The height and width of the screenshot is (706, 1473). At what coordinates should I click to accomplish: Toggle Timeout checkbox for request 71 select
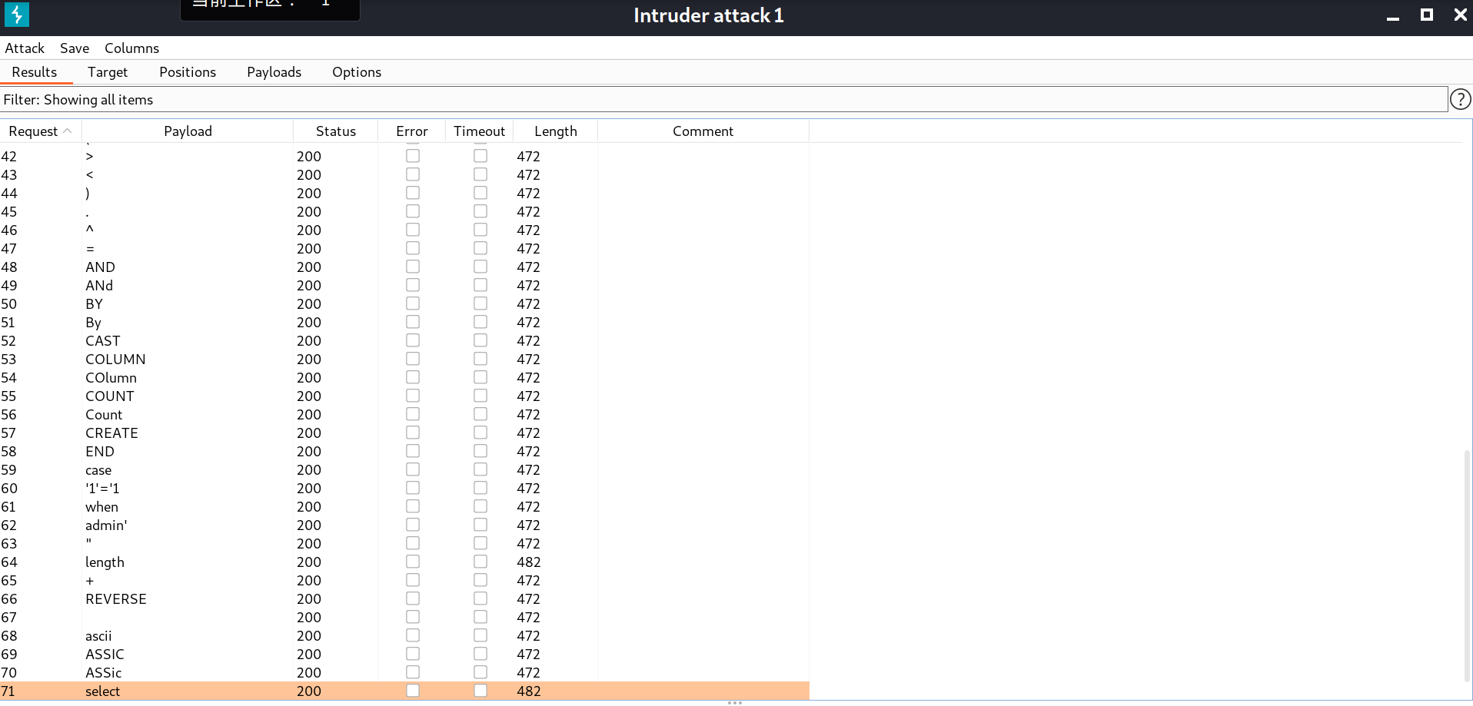(x=480, y=691)
